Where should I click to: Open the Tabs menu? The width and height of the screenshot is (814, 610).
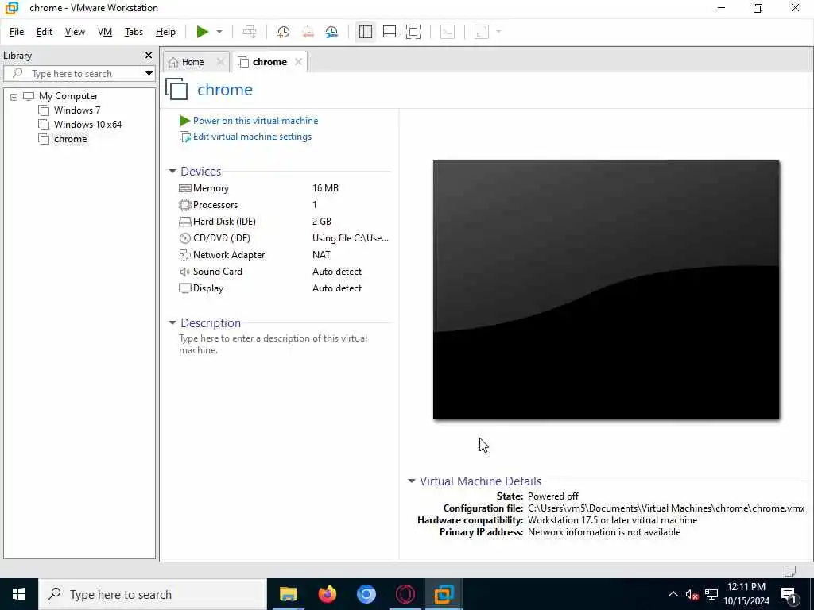tap(134, 32)
